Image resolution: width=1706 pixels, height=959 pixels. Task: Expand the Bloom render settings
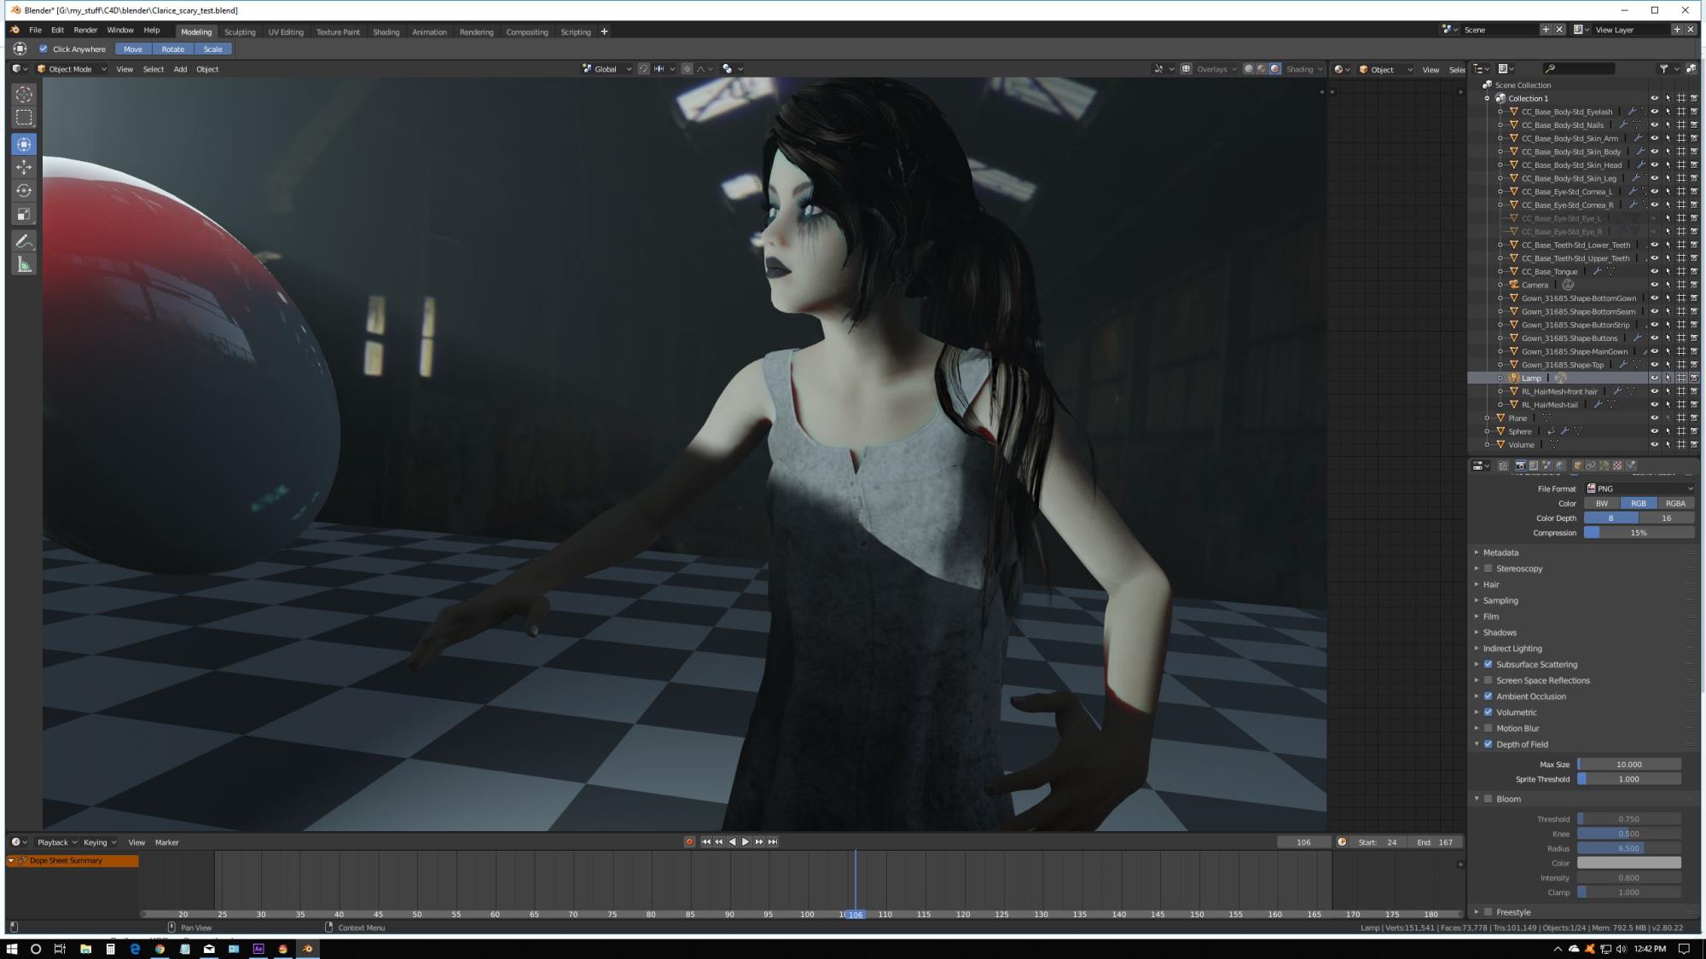[1477, 799]
